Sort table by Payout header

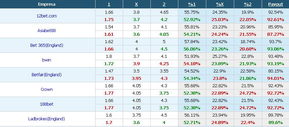(276, 4)
